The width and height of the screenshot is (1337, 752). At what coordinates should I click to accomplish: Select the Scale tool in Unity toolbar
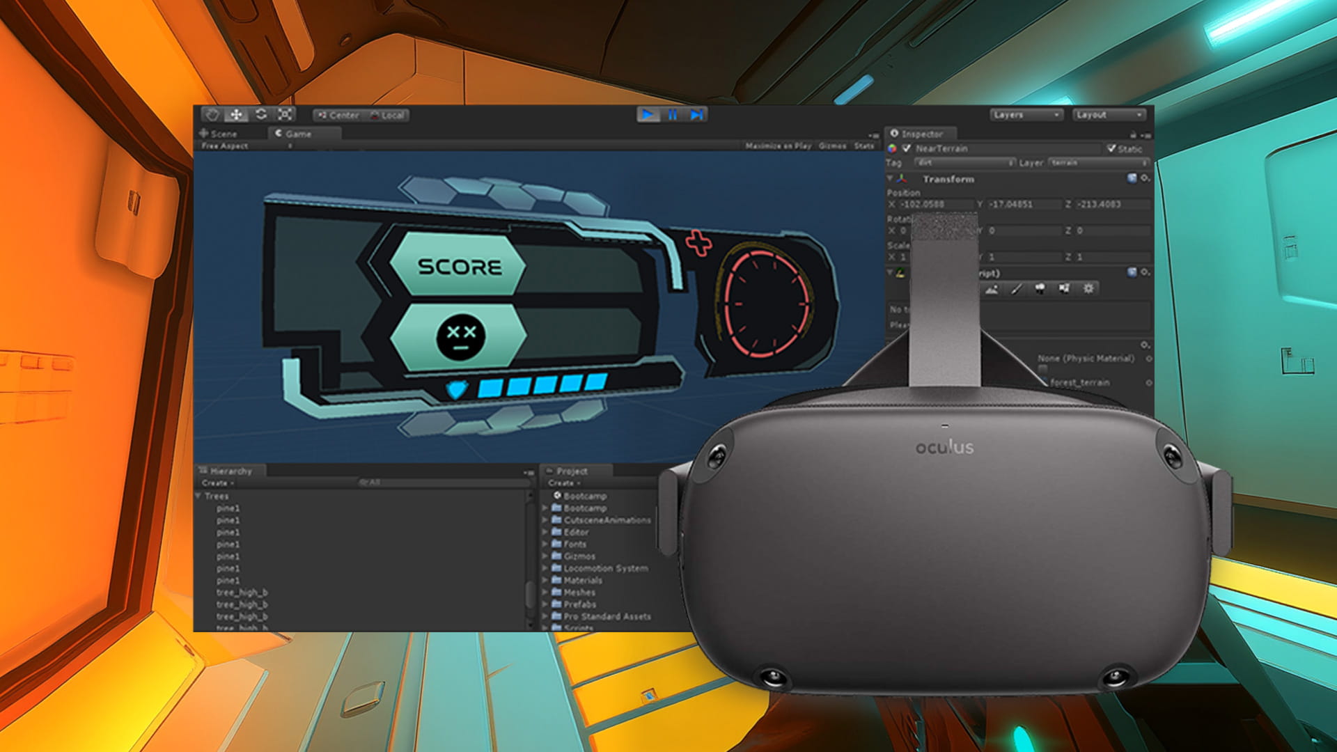[x=286, y=115]
